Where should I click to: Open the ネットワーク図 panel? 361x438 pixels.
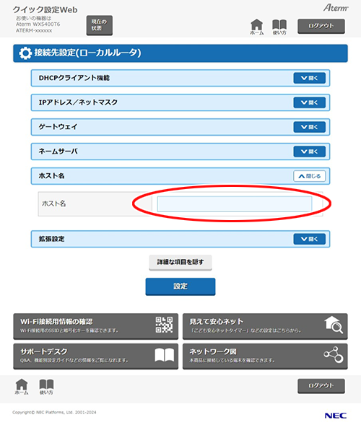[265, 356]
